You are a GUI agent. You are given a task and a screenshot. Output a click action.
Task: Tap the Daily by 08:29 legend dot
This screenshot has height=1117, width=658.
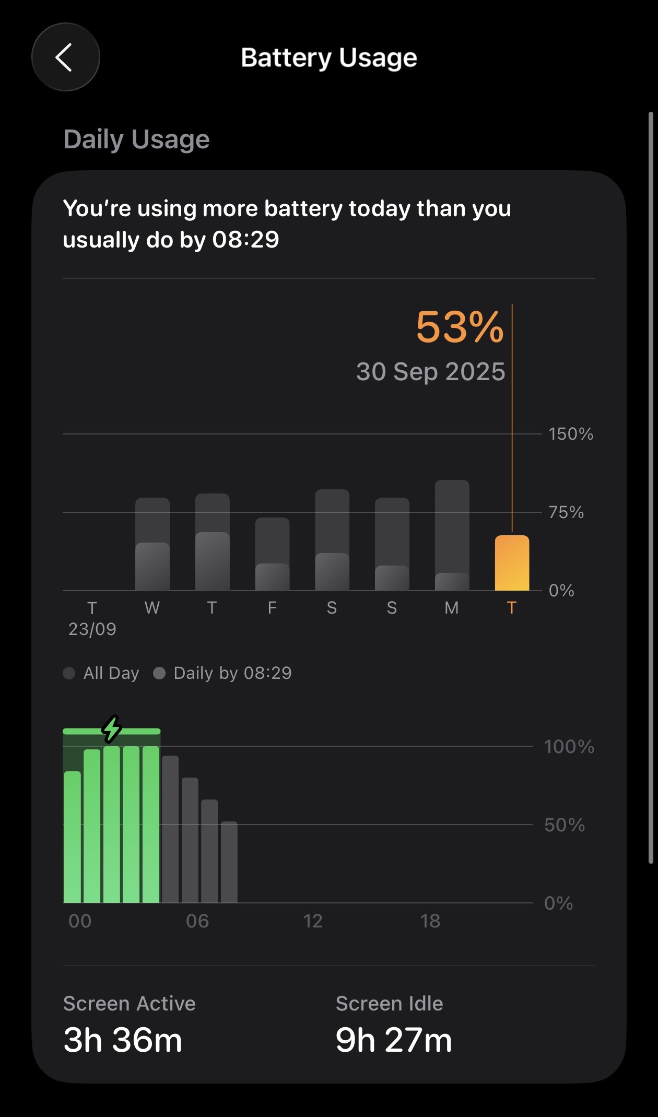click(x=159, y=673)
